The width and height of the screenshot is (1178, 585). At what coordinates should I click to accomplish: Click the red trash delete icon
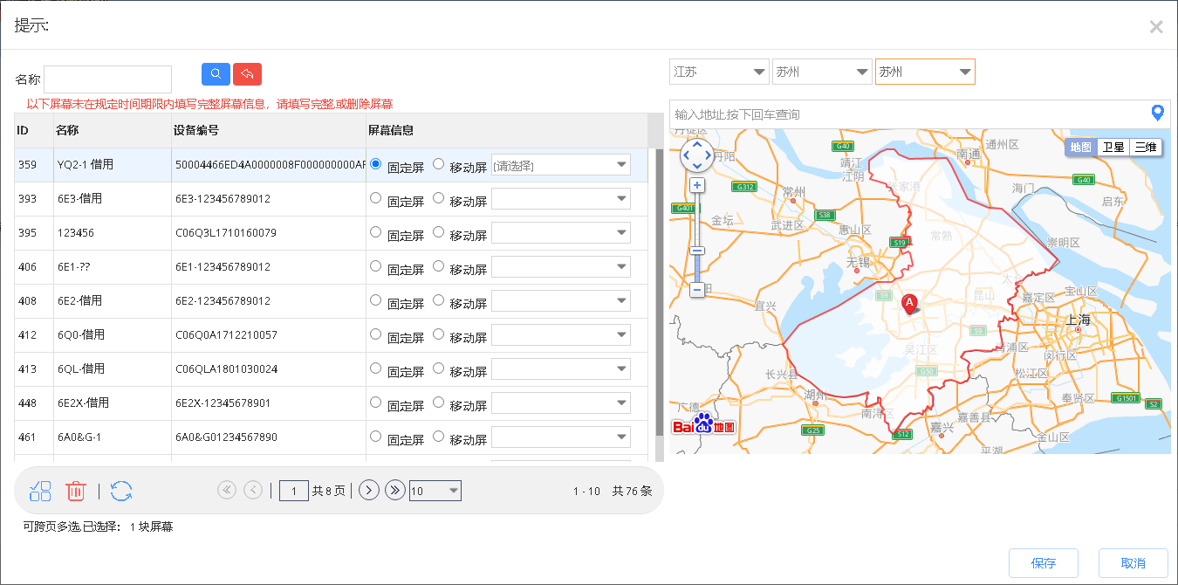tap(76, 492)
